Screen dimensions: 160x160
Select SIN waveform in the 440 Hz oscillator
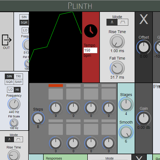point(9,76)
